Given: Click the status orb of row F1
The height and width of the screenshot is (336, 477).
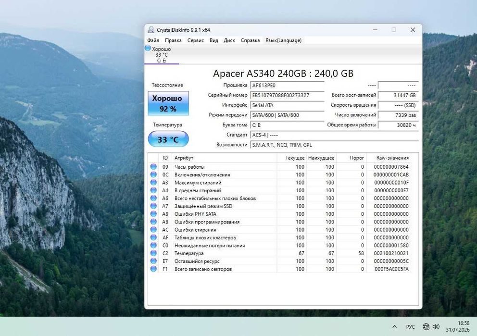Looking at the screenshot, I should 153,269.
